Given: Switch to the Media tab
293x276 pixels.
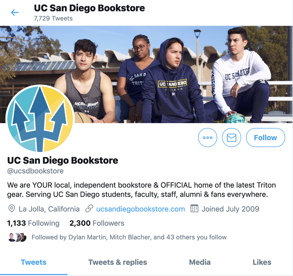Looking at the screenshot, I should pos(200,262).
